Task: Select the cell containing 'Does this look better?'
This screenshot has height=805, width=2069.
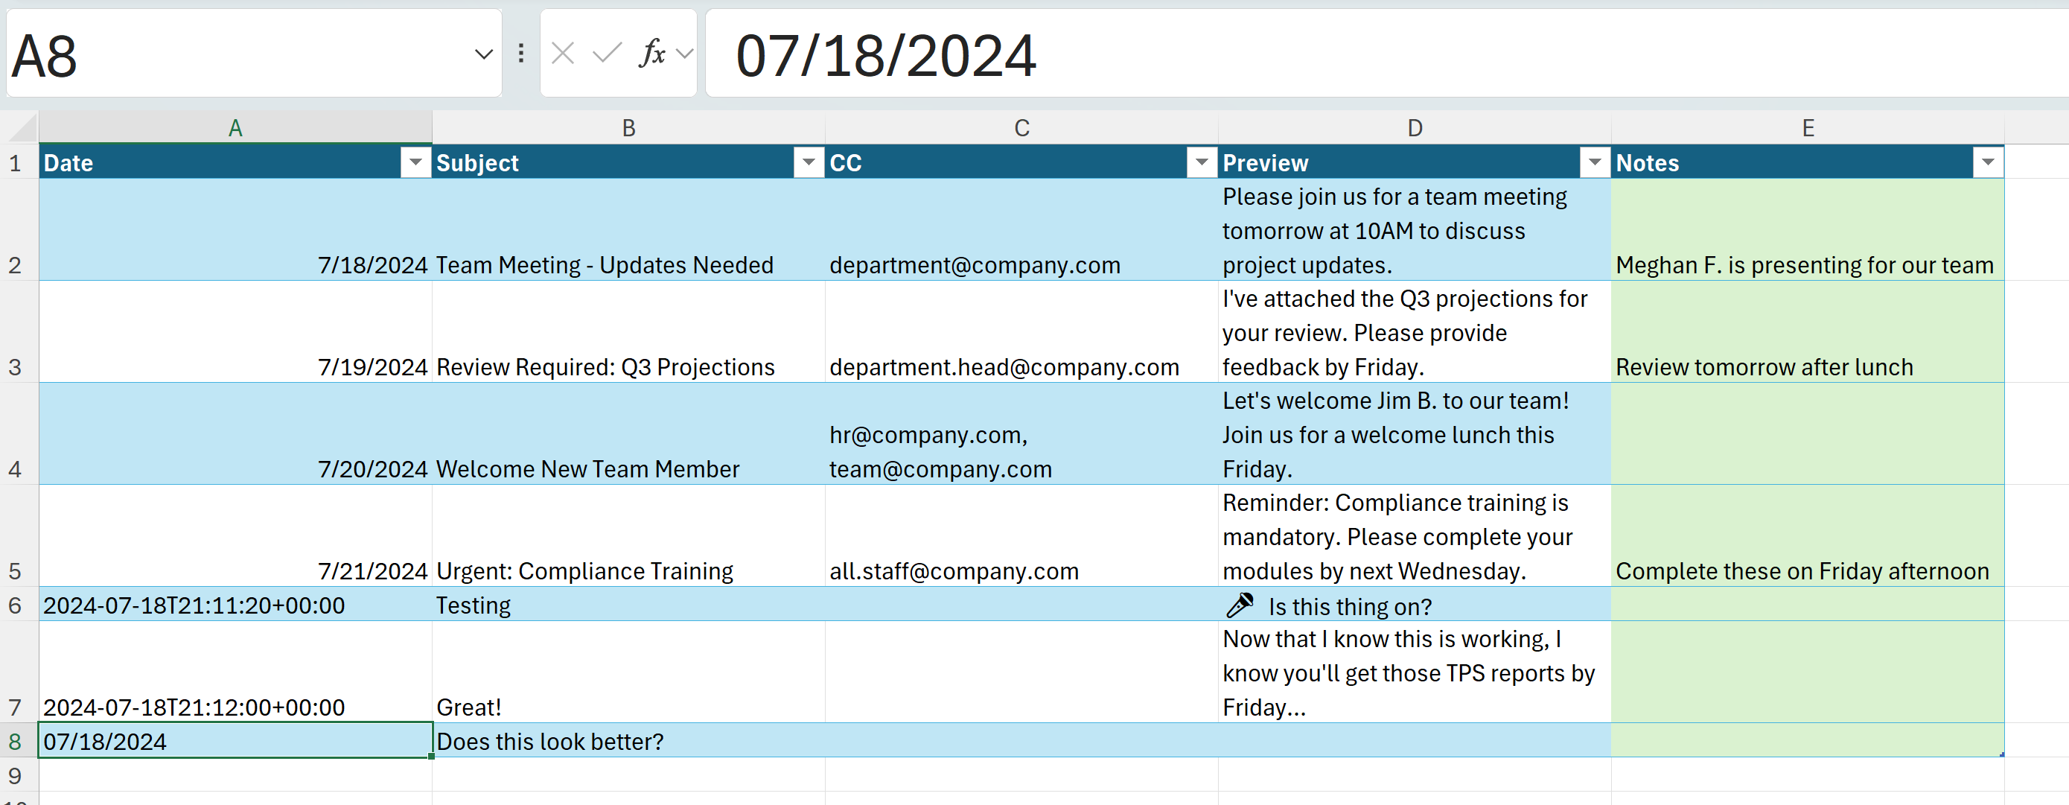Action: tap(628, 741)
